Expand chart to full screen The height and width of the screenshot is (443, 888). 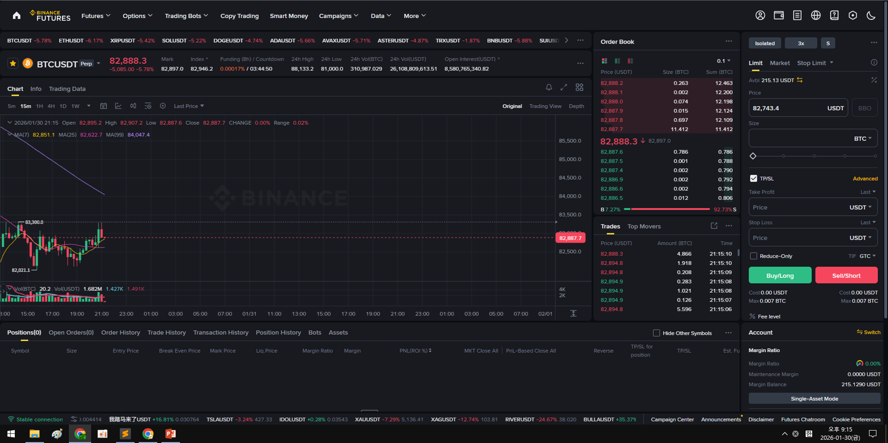tap(564, 87)
